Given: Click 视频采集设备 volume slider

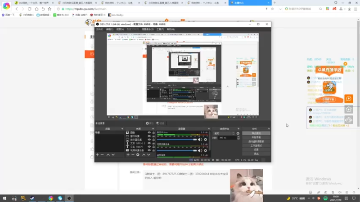Looking at the screenshot, I should click(x=177, y=150).
